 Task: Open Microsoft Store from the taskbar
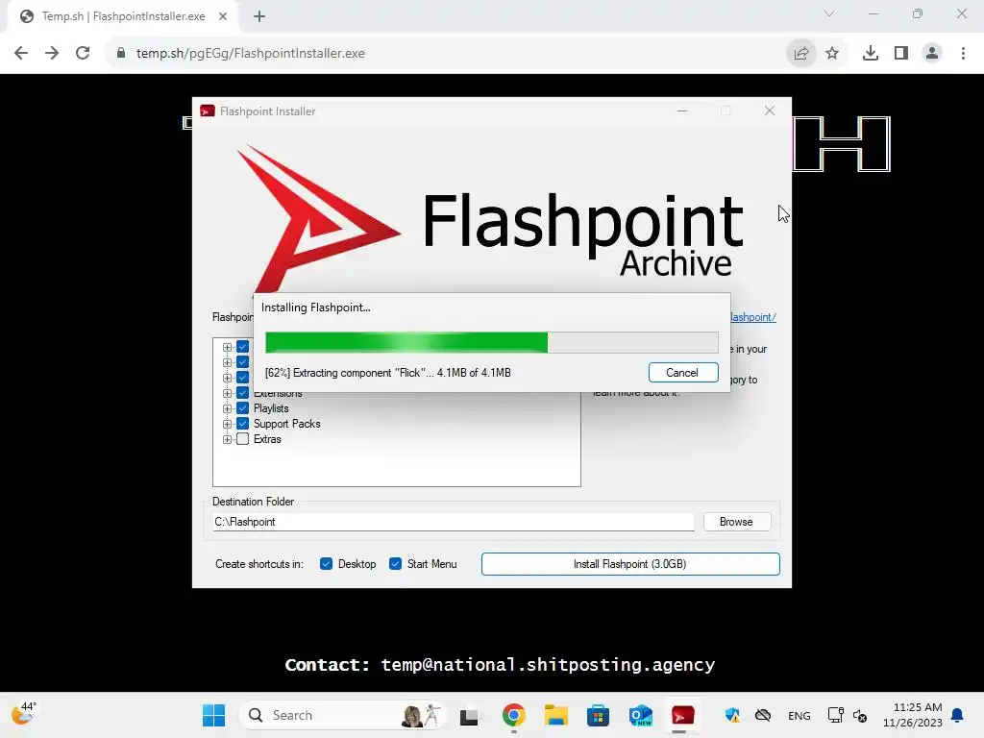tap(598, 715)
